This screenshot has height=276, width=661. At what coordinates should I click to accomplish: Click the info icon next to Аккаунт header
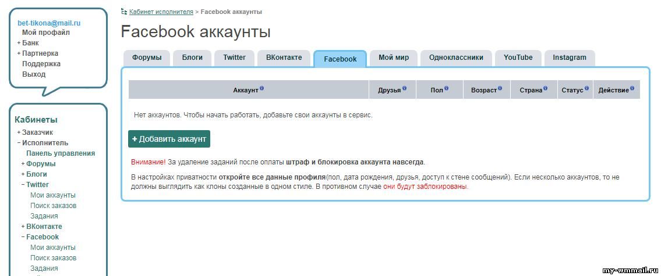tap(262, 88)
